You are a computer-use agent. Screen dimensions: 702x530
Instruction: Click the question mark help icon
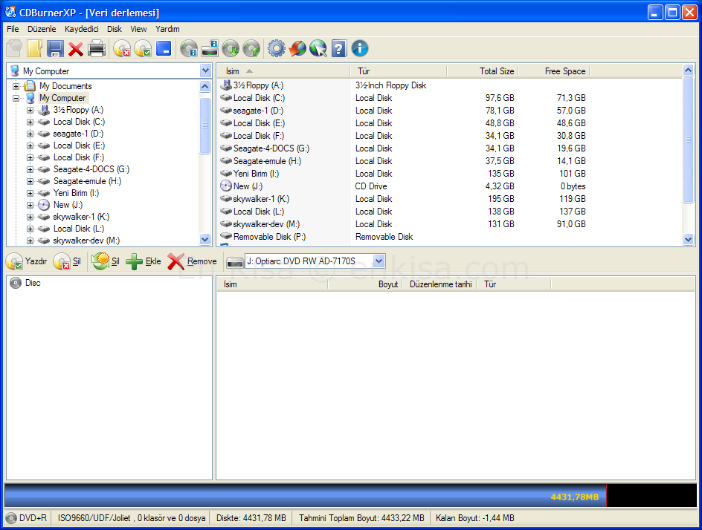click(x=339, y=48)
